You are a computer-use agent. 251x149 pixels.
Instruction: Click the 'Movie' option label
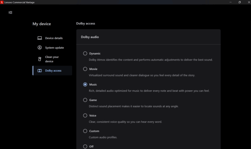(x=93, y=69)
